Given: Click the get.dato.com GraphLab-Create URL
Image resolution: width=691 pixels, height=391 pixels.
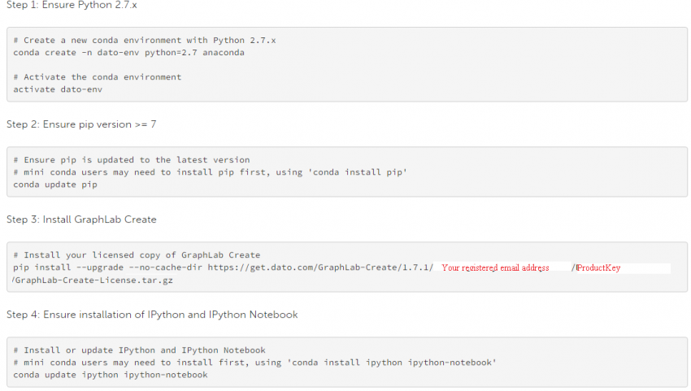Looking at the screenshot, I should tap(319, 267).
